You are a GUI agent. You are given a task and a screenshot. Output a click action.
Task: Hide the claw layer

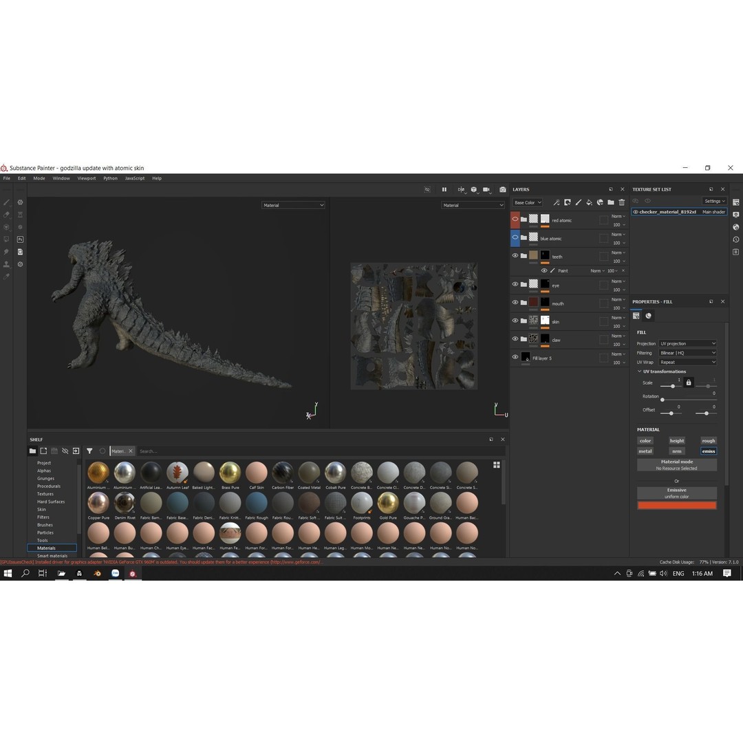click(x=515, y=338)
